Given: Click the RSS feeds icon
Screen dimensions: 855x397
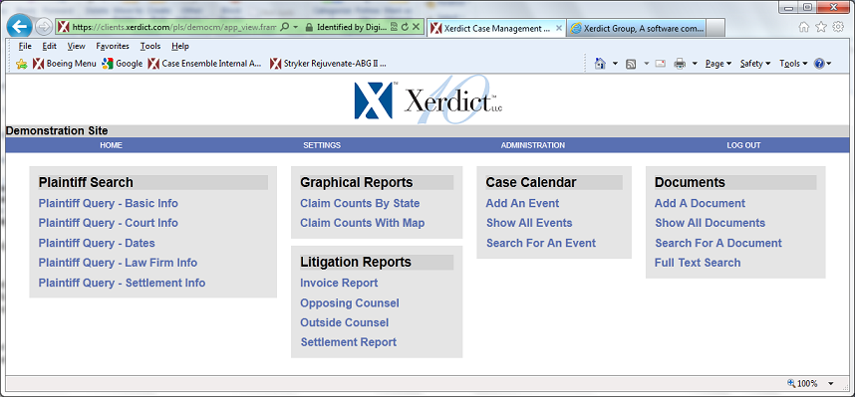Looking at the screenshot, I should (x=631, y=64).
